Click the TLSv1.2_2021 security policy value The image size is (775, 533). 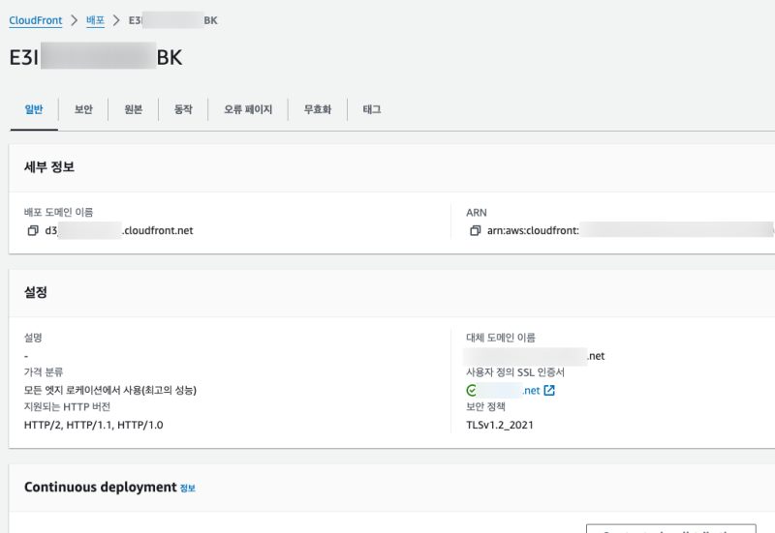coord(500,425)
